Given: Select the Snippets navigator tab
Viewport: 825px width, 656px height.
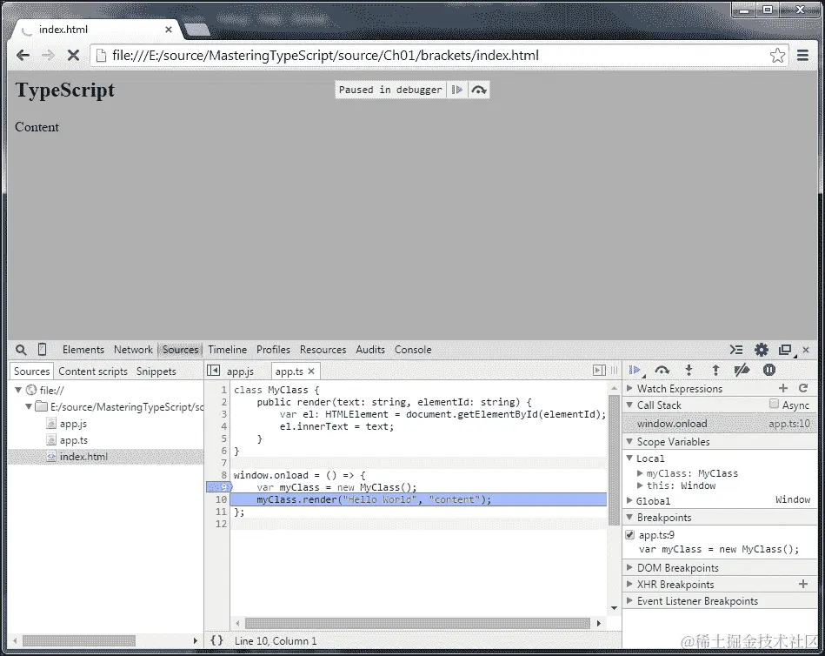Looking at the screenshot, I should [x=156, y=372].
